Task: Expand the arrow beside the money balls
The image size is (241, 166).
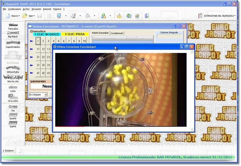Action: 110,16
